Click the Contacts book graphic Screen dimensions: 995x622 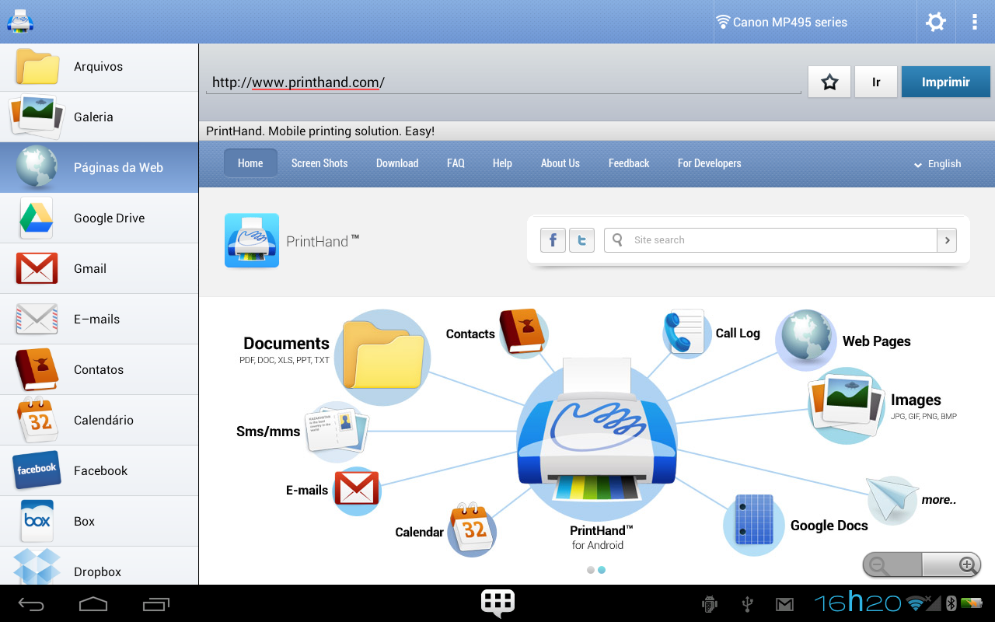523,332
